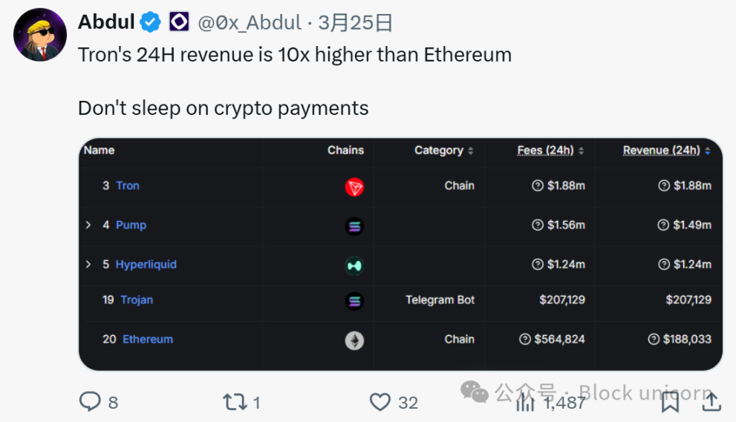Sort by the Category column
736x422 pixels.
[x=443, y=151]
